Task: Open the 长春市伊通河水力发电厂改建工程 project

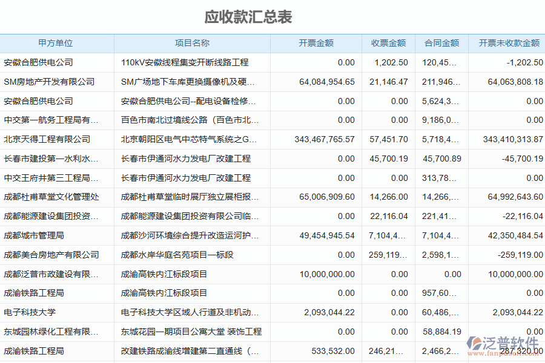Action: click(x=187, y=159)
